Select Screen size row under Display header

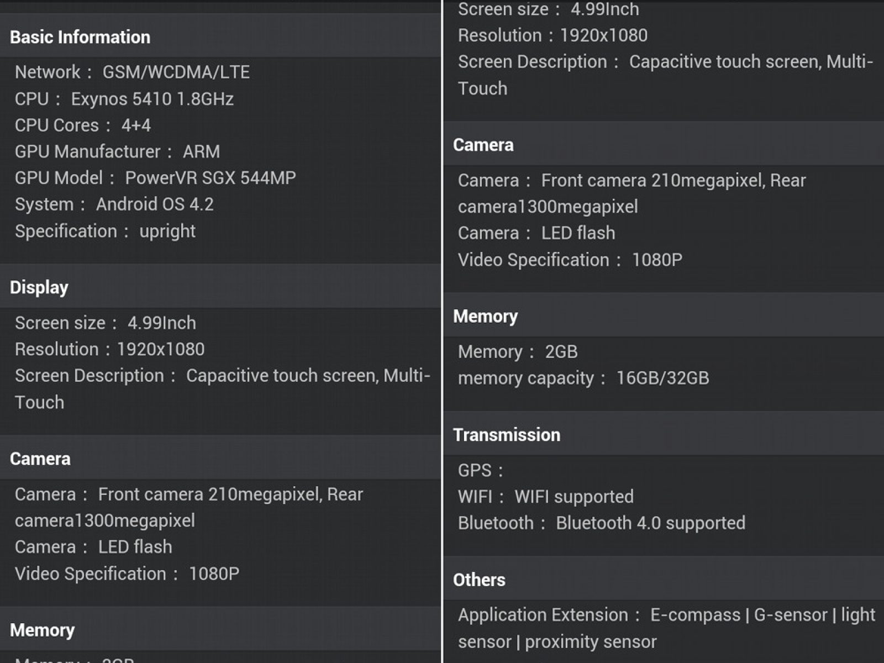coord(106,323)
